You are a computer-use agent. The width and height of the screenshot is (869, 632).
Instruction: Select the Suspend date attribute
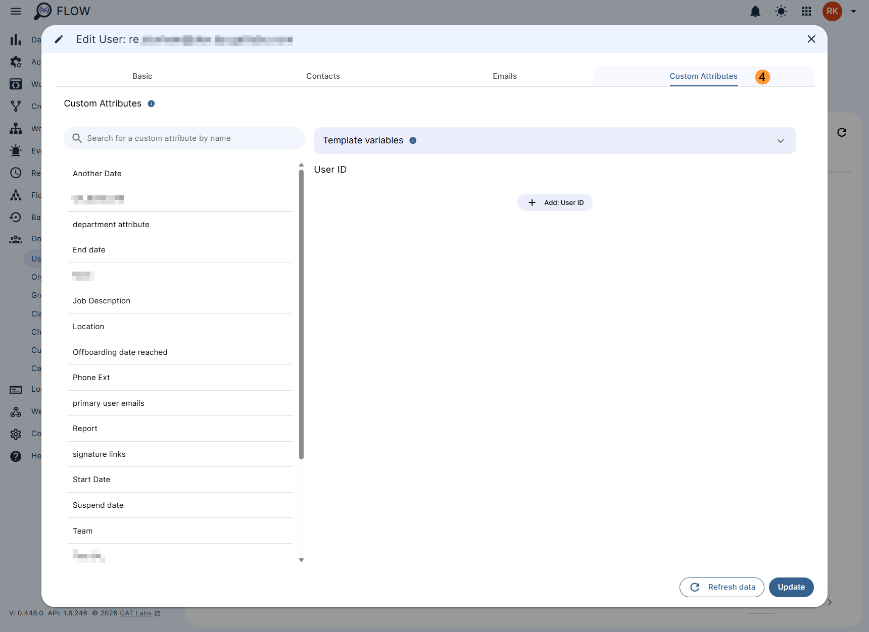[180, 505]
